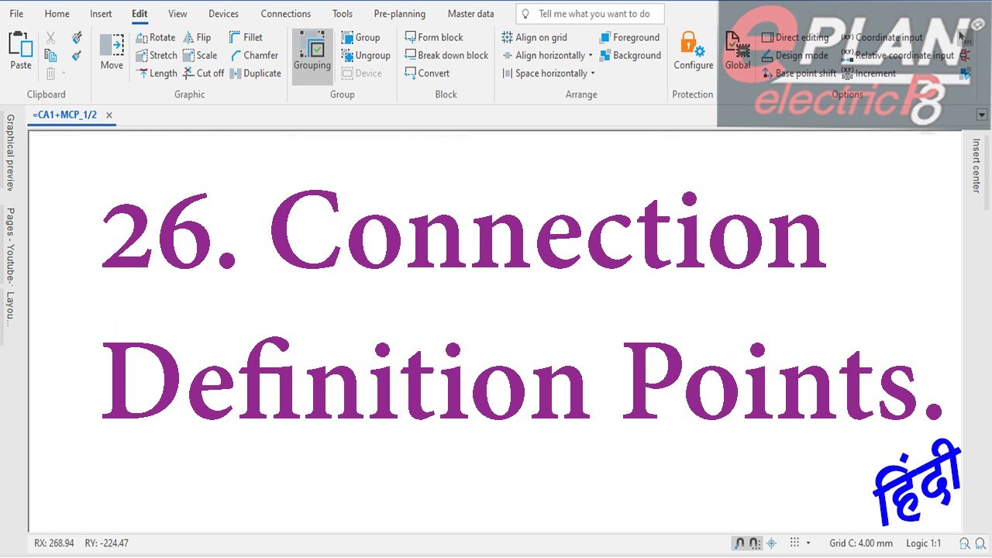Open the Master data ribbon tab
Screen dimensions: 992x558
(471, 14)
